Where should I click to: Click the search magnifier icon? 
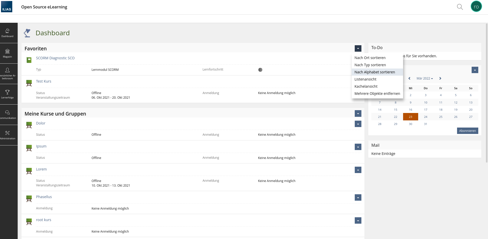click(x=460, y=7)
